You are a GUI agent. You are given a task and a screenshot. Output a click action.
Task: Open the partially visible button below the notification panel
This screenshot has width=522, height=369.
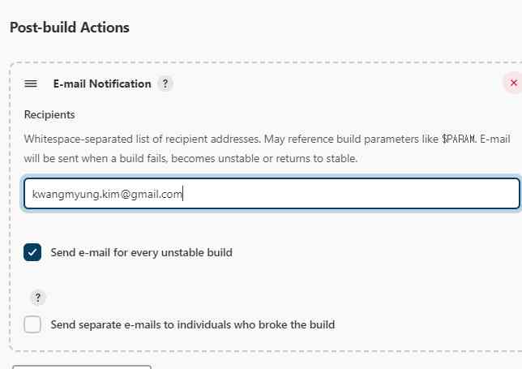(x=81, y=367)
